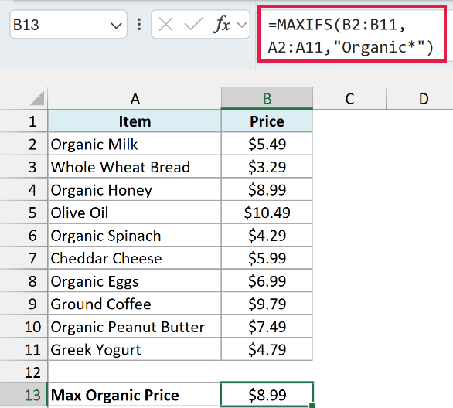This screenshot has height=408, width=453.
Task: Expand the dropdown next to fx
Action: pos(241,25)
